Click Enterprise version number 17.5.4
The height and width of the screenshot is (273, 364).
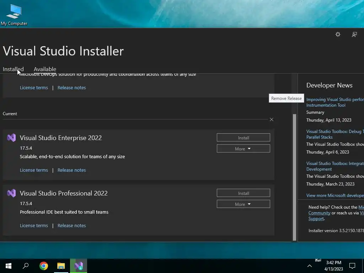point(26,148)
